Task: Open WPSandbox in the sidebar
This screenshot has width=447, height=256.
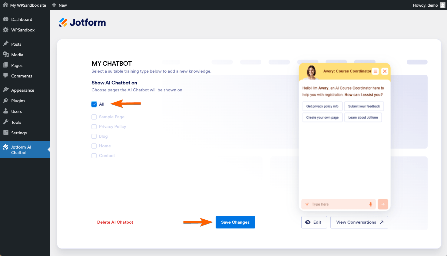Action: click(25, 30)
